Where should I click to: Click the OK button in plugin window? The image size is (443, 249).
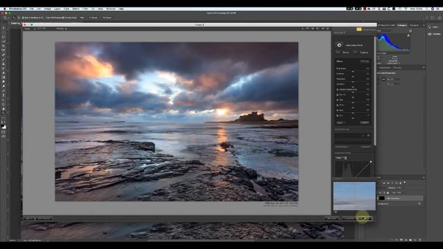365,219
